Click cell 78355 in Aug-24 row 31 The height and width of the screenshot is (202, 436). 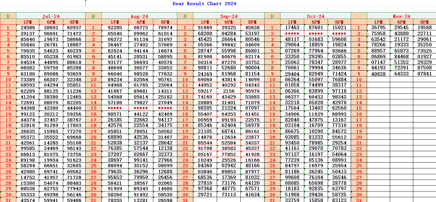(x=114, y=200)
